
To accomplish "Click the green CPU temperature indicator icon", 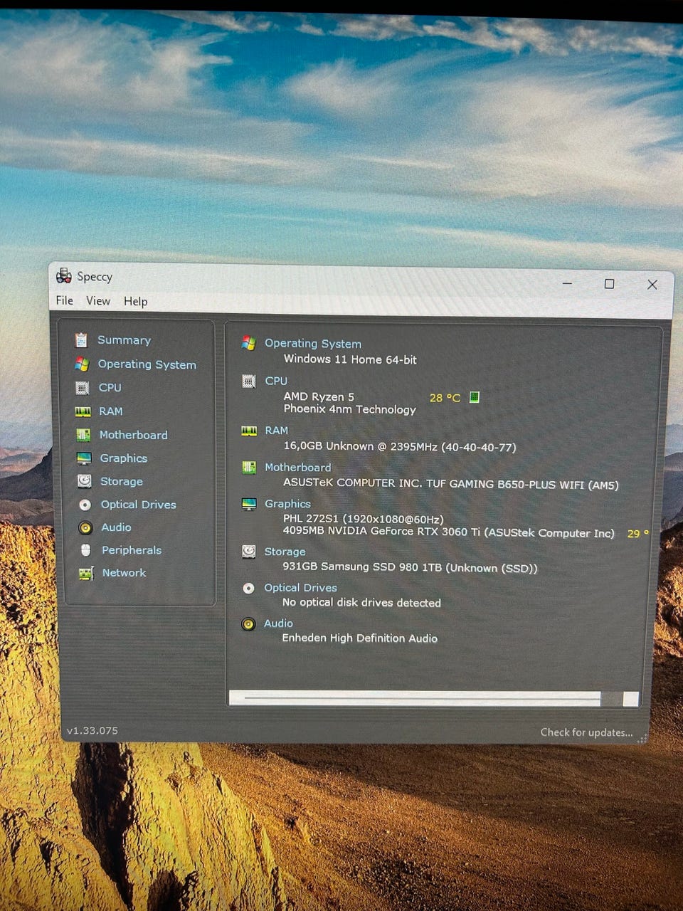I will pos(475,397).
